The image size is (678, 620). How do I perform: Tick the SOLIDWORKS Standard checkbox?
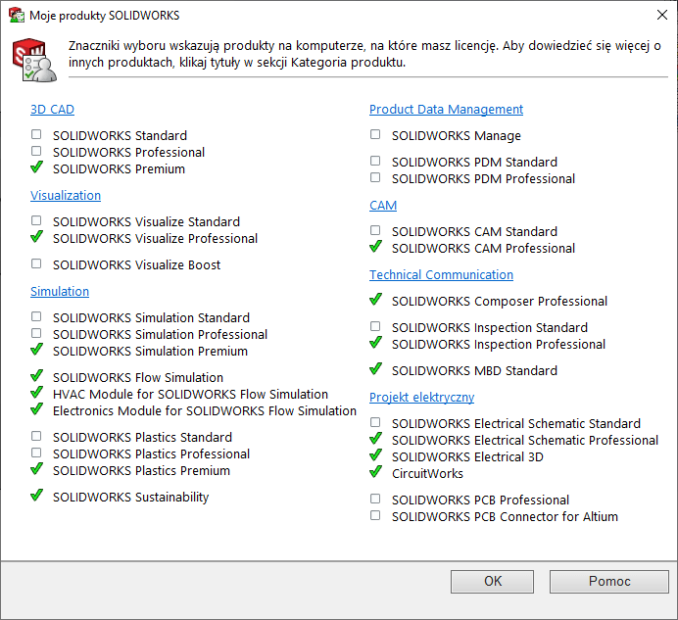tap(36, 134)
